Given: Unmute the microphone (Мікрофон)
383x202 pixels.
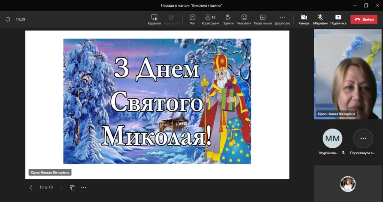Looking at the screenshot, I should coord(320,19).
